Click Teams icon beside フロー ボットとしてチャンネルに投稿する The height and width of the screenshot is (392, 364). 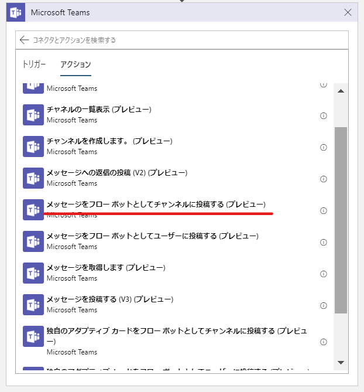pos(33,210)
